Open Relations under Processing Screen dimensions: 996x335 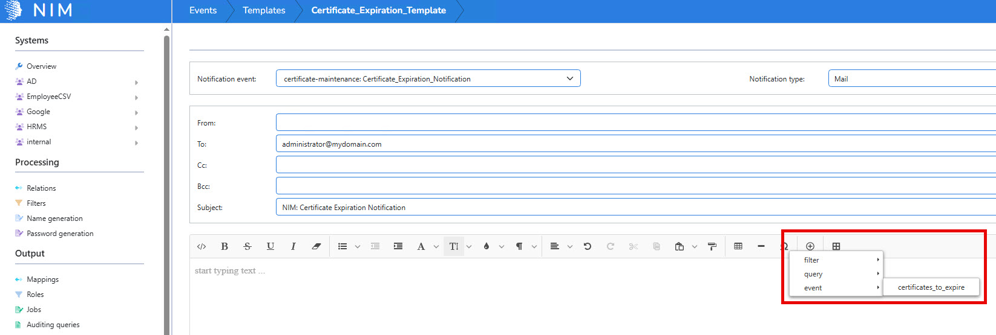41,188
